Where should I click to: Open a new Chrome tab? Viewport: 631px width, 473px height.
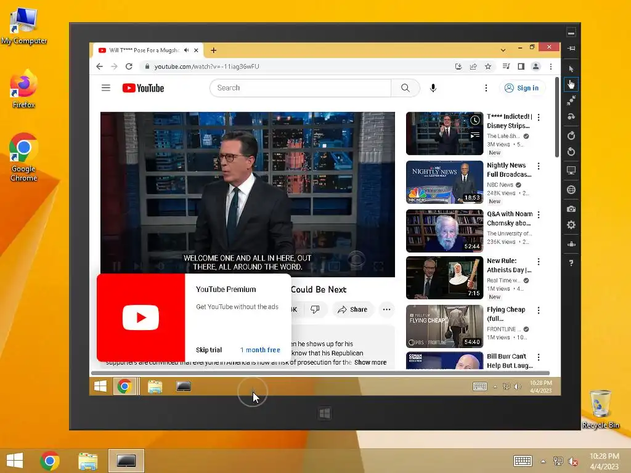[214, 51]
